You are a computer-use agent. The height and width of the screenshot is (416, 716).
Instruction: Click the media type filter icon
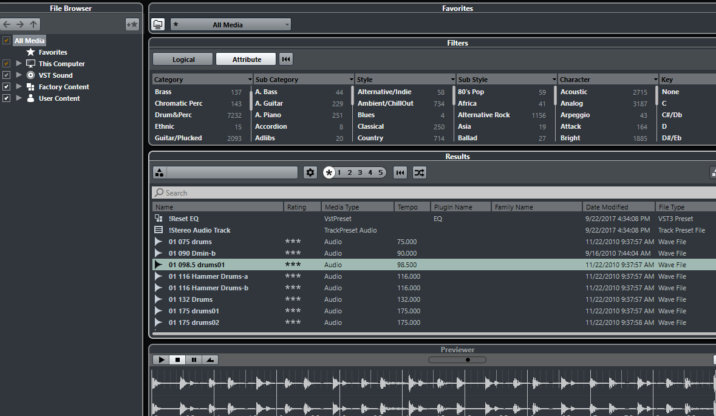[x=159, y=172]
